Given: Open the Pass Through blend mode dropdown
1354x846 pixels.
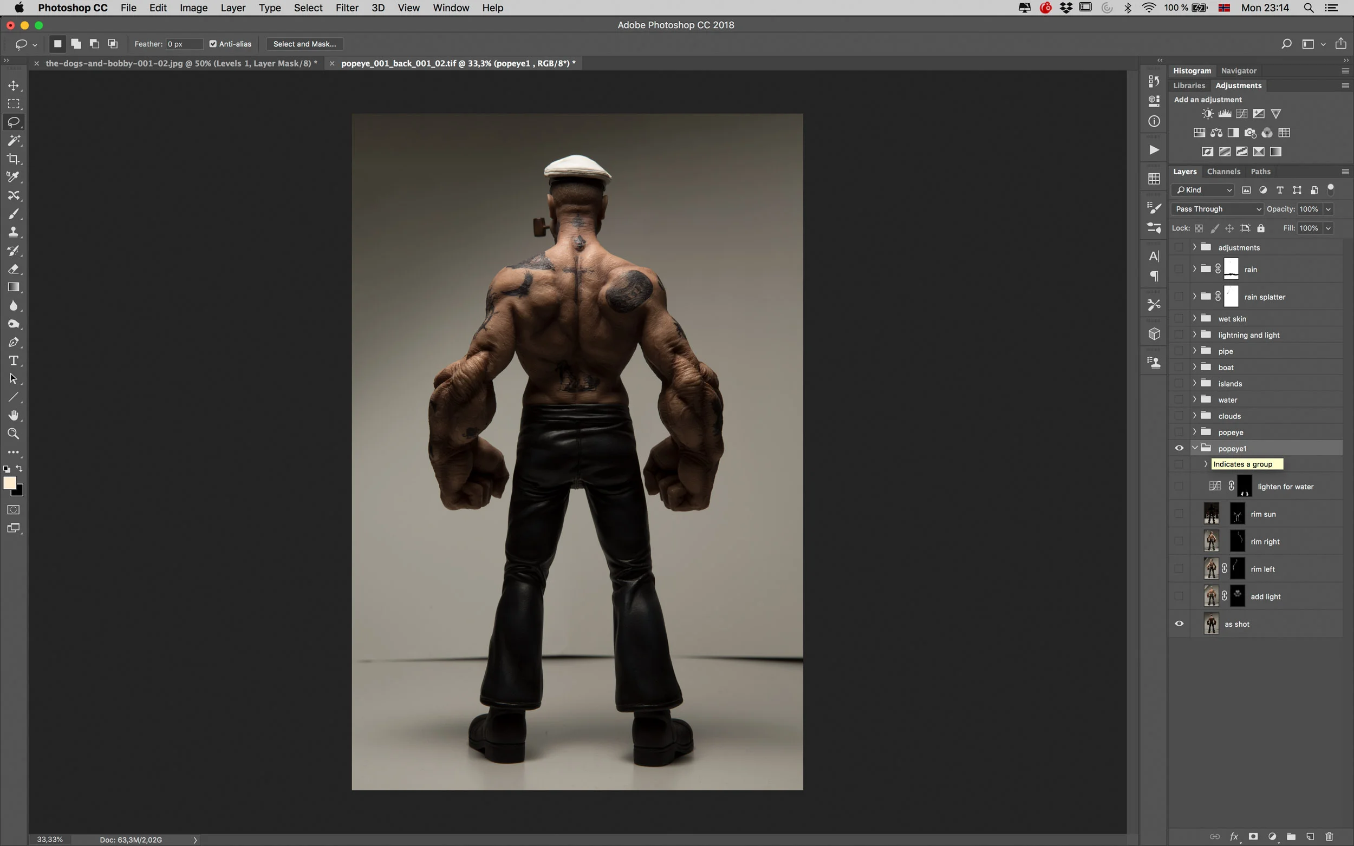Looking at the screenshot, I should (x=1217, y=209).
